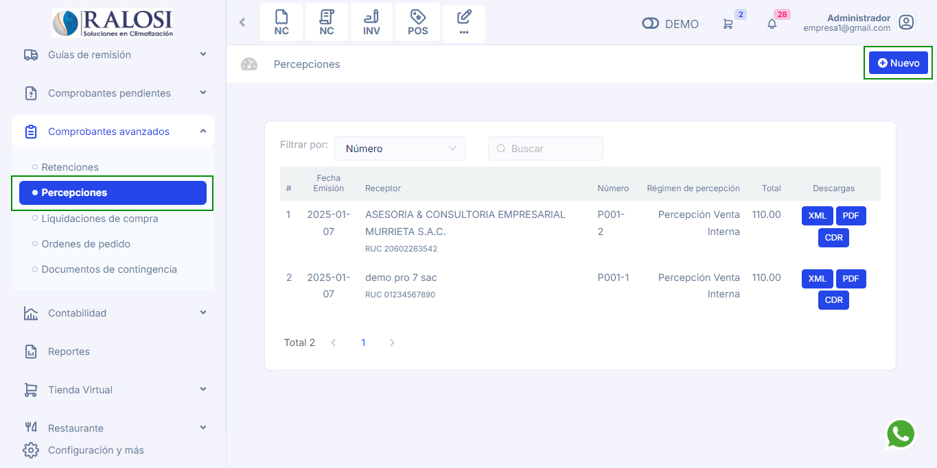The height and width of the screenshot is (468, 937).
Task: Open the INV shortcut icon
Action: coord(371,23)
